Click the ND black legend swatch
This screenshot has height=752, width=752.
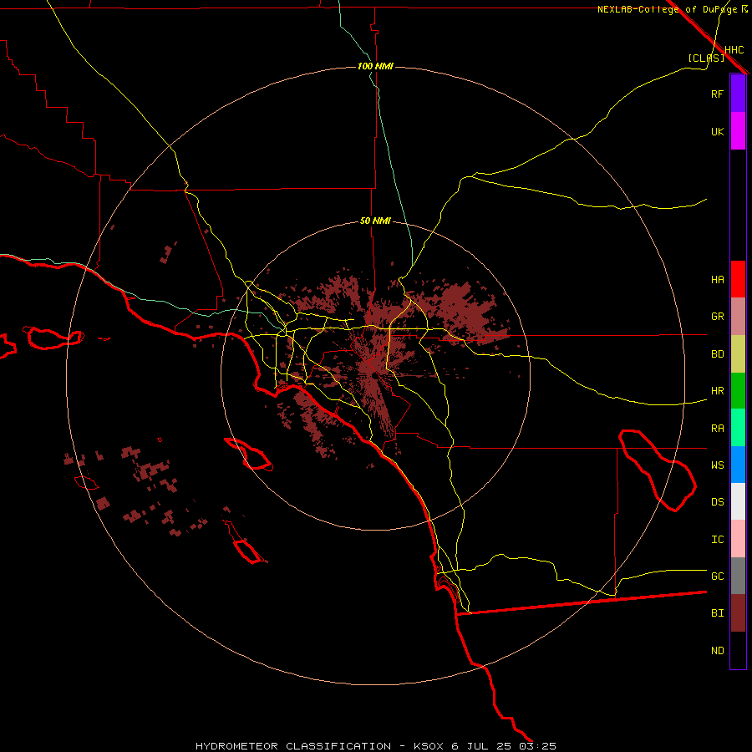(738, 650)
